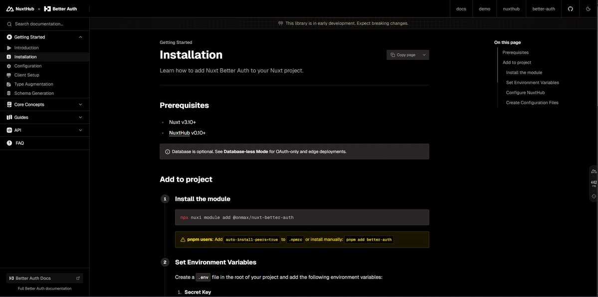Screen dimensions: 598x297
Task: Click the API section icon
Action: pos(9,130)
